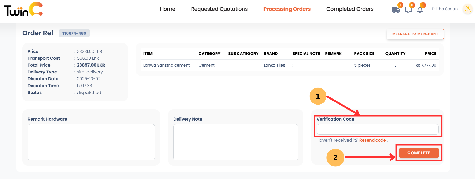Select the Processing Orders tab
This screenshot has height=179, width=475.
pyautogui.click(x=287, y=9)
